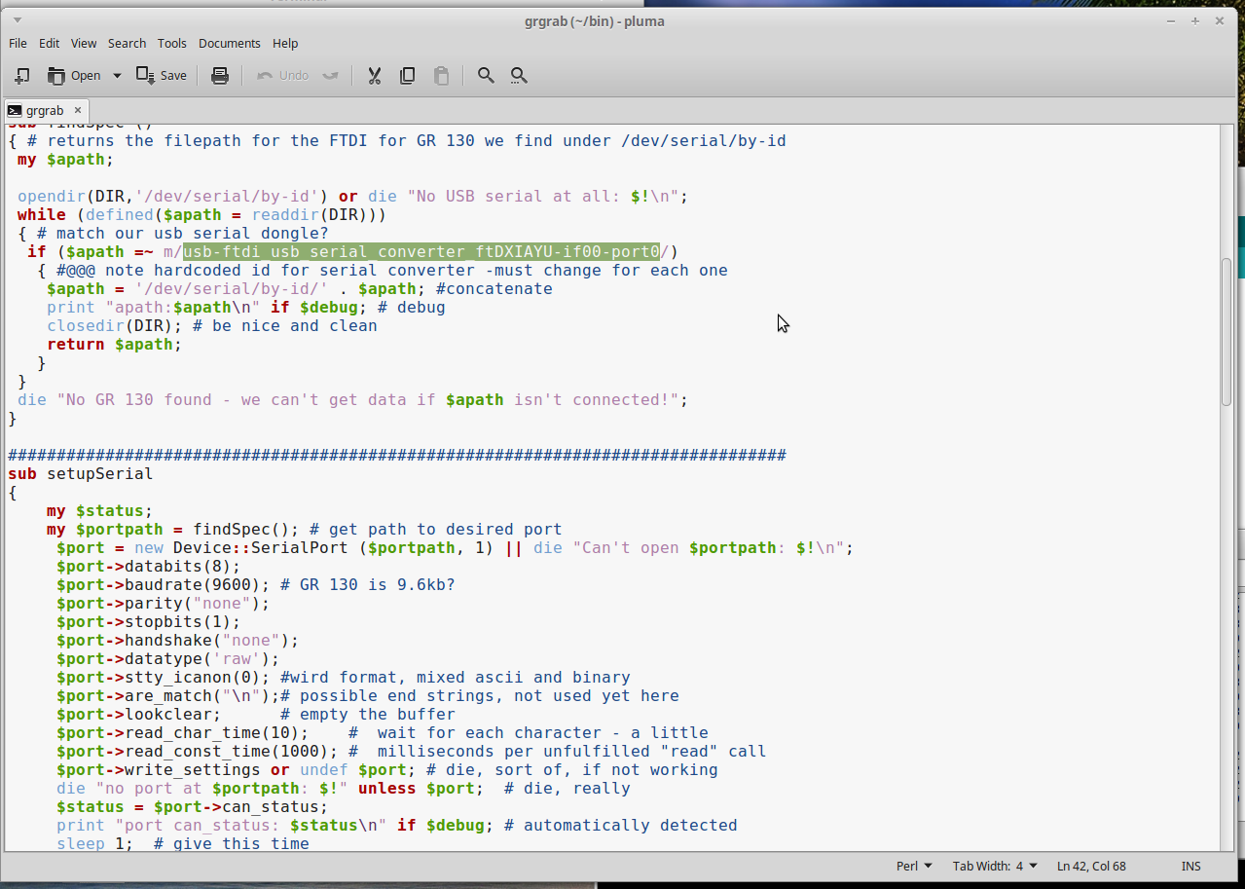Create a new document with the toolbar icon
The height and width of the screenshot is (889, 1245).
(x=22, y=75)
